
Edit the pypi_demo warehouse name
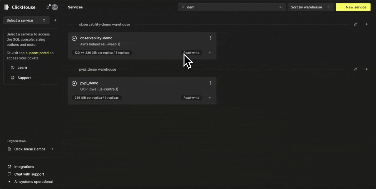(x=355, y=69)
